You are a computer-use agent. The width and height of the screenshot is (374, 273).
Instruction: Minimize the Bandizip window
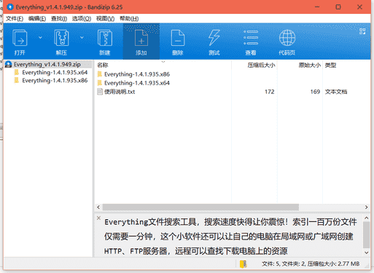click(317, 7)
